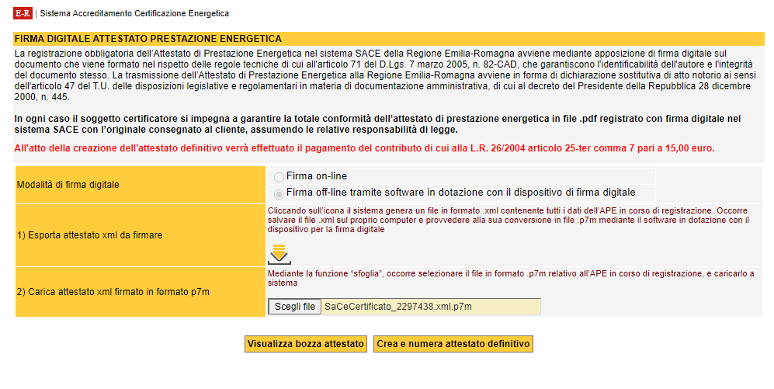This screenshot has height=389, width=774.
Task: Download the xml attestato via arrow icon
Action: tap(279, 254)
